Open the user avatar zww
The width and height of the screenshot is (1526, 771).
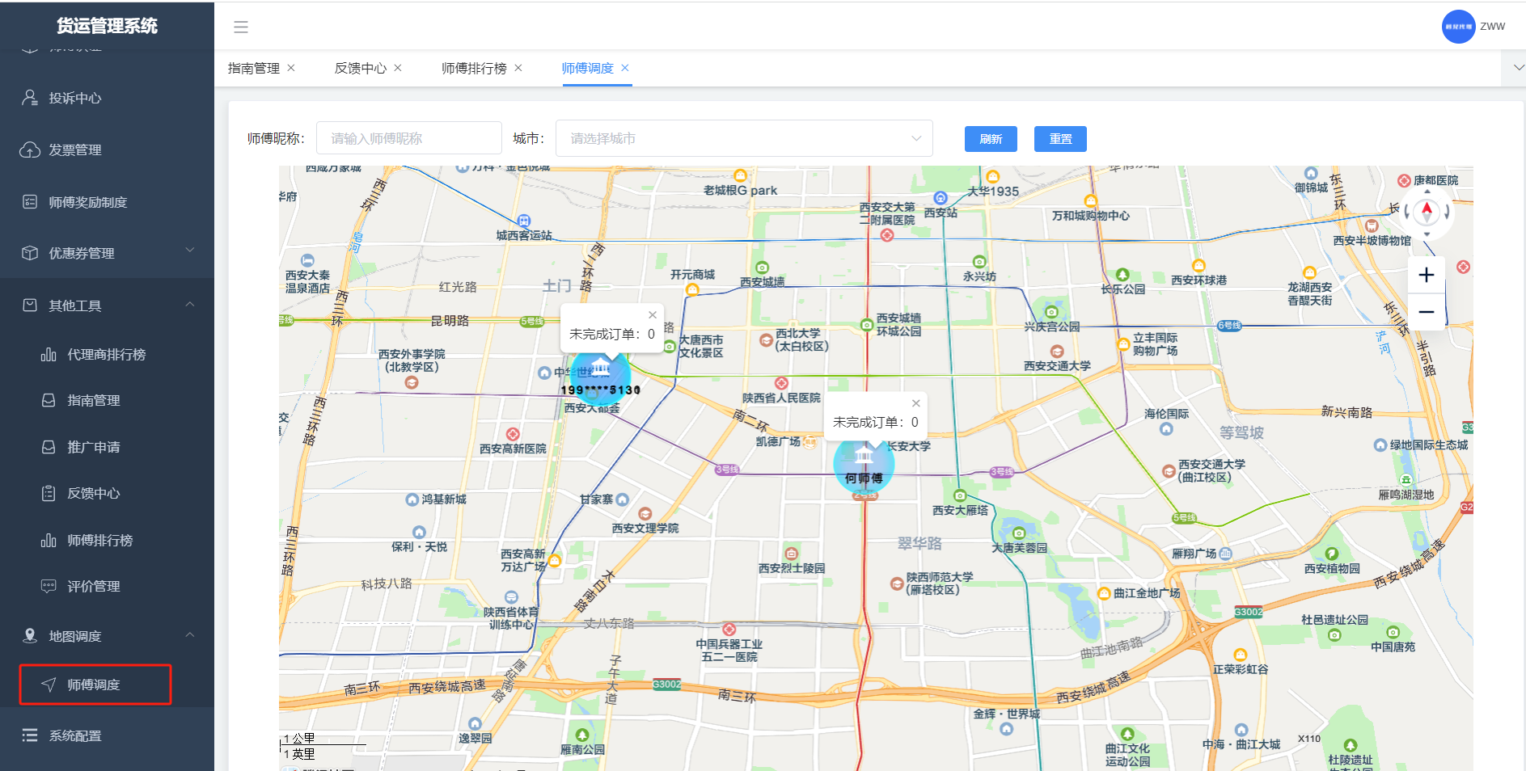(1458, 27)
